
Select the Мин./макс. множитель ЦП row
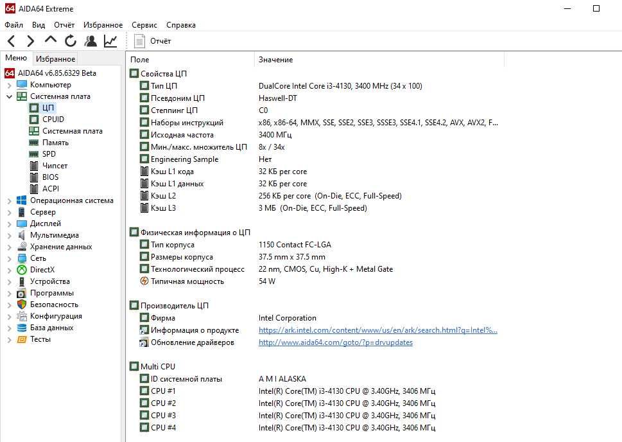(x=314, y=147)
